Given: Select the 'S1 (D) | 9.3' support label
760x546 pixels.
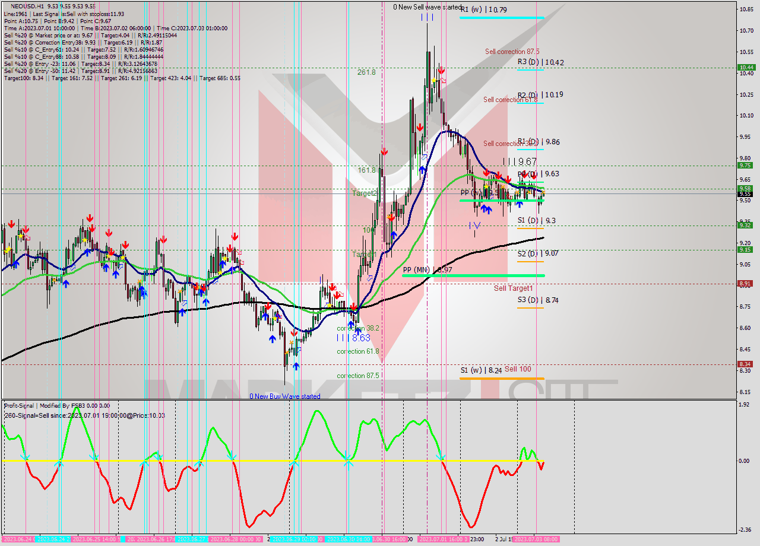Looking at the screenshot, I should coord(536,220).
